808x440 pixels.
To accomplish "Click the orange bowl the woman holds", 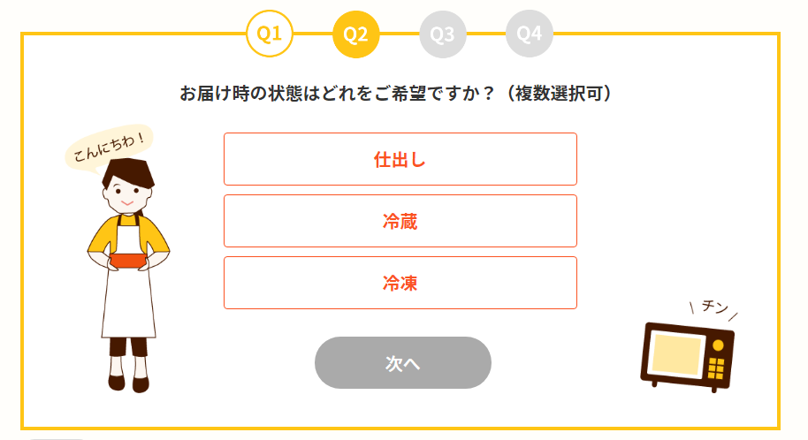I will click(x=128, y=261).
